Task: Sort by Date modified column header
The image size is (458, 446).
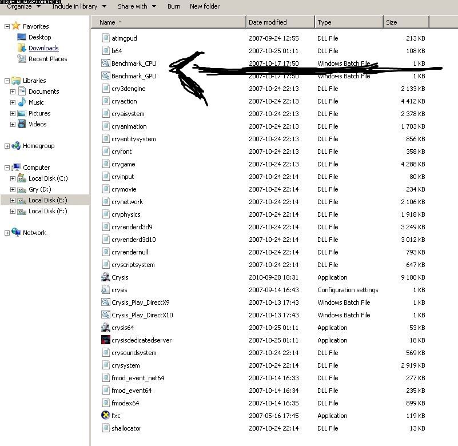Action: coord(280,22)
